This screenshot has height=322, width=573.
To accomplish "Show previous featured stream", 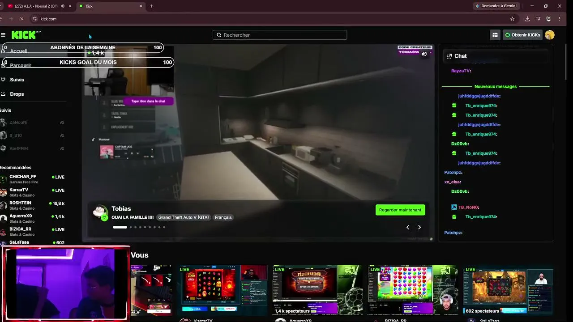I will click(408, 227).
